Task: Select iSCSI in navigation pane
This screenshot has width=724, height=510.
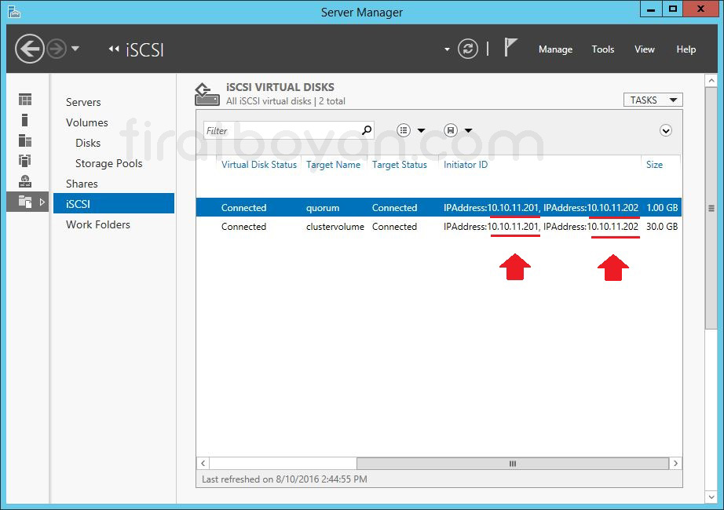Action: click(x=114, y=203)
